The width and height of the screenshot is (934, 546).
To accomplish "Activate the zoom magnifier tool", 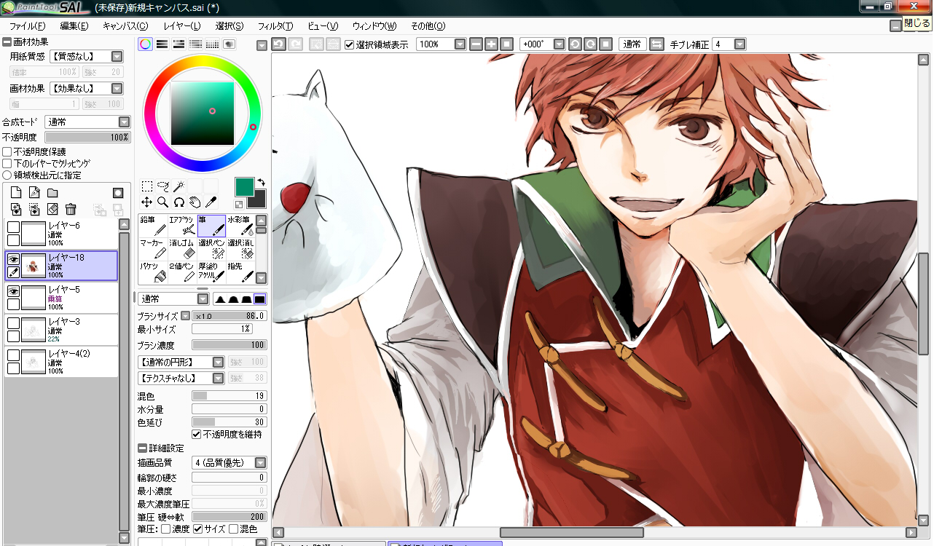I will click(x=162, y=202).
